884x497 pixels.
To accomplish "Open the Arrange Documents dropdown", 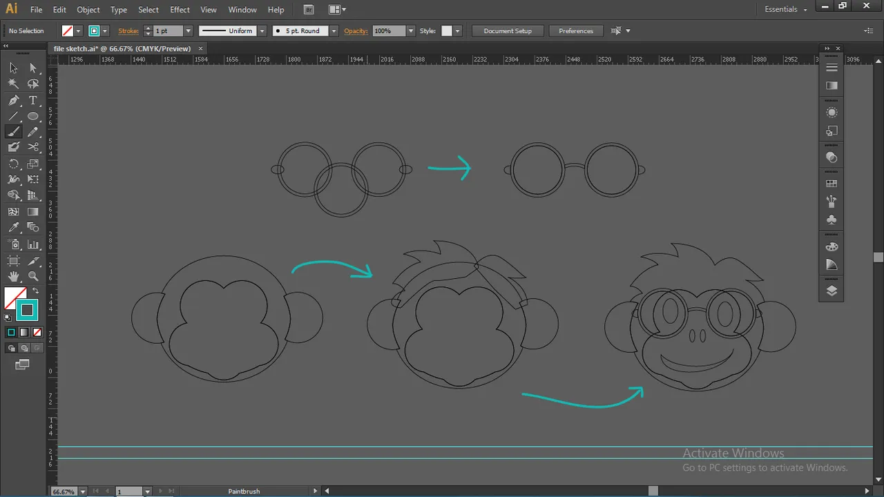I will pyautogui.click(x=337, y=10).
